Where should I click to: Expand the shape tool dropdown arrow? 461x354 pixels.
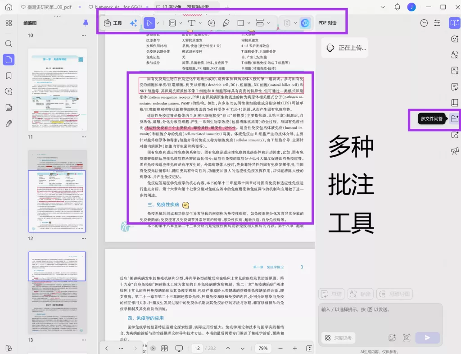249,23
